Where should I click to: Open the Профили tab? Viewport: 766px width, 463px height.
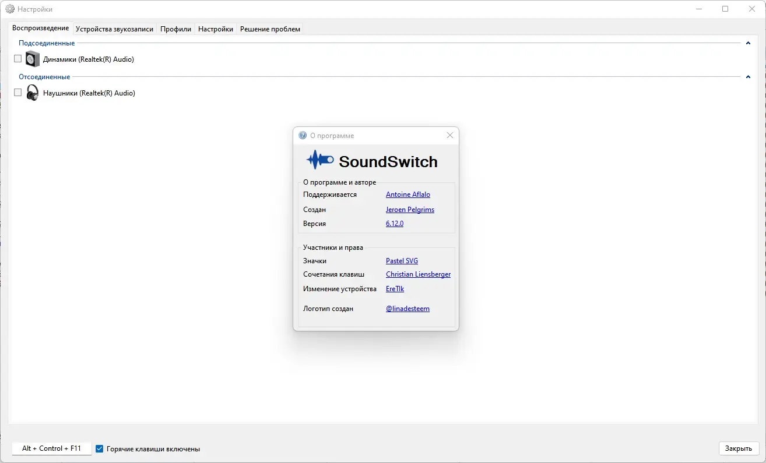(176, 29)
